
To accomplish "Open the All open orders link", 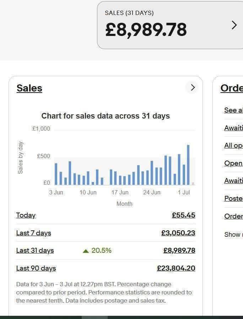I will click(x=233, y=145).
